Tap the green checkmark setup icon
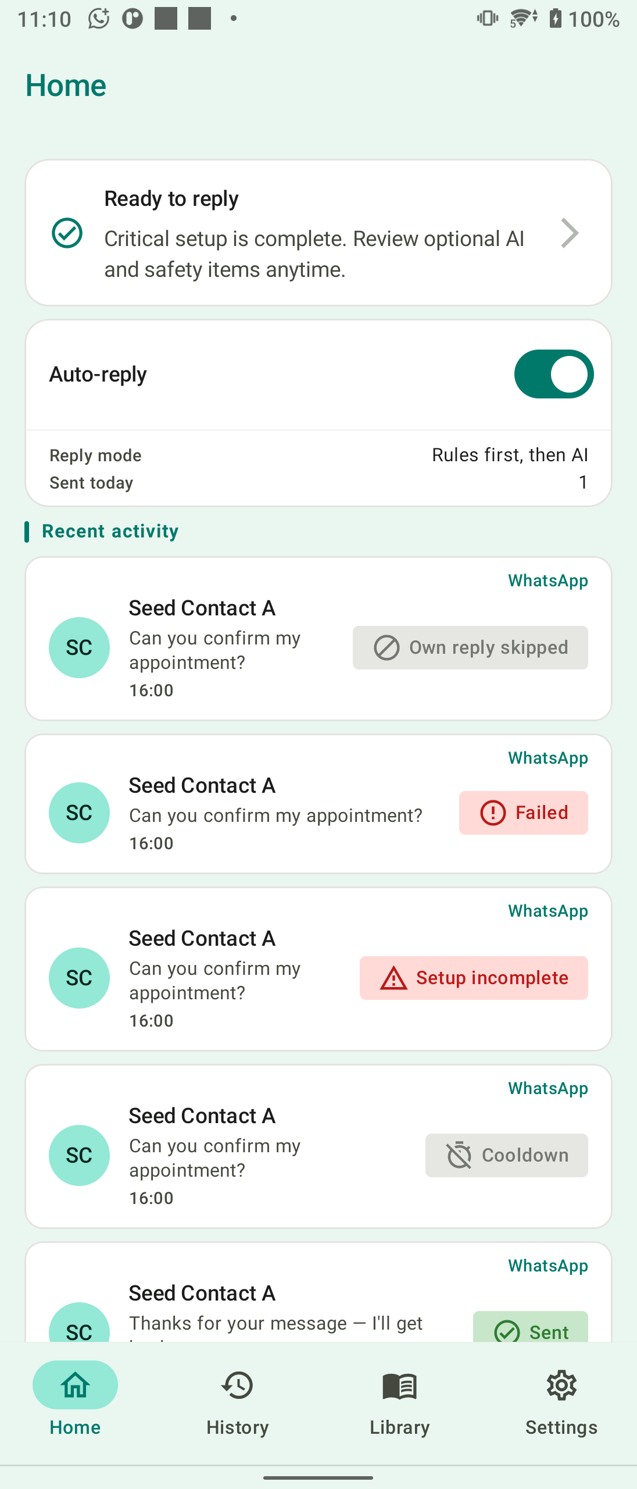This screenshot has height=1489, width=637. (x=67, y=233)
